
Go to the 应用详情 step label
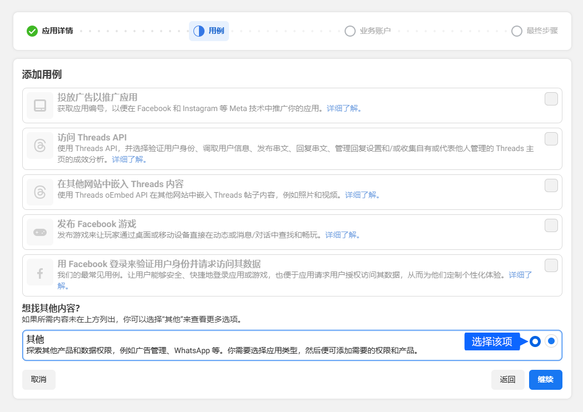click(57, 31)
